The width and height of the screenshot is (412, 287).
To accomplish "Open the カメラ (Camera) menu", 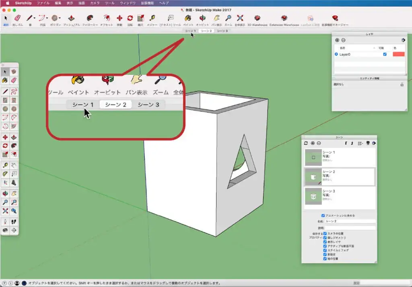I will (x=95, y=3).
